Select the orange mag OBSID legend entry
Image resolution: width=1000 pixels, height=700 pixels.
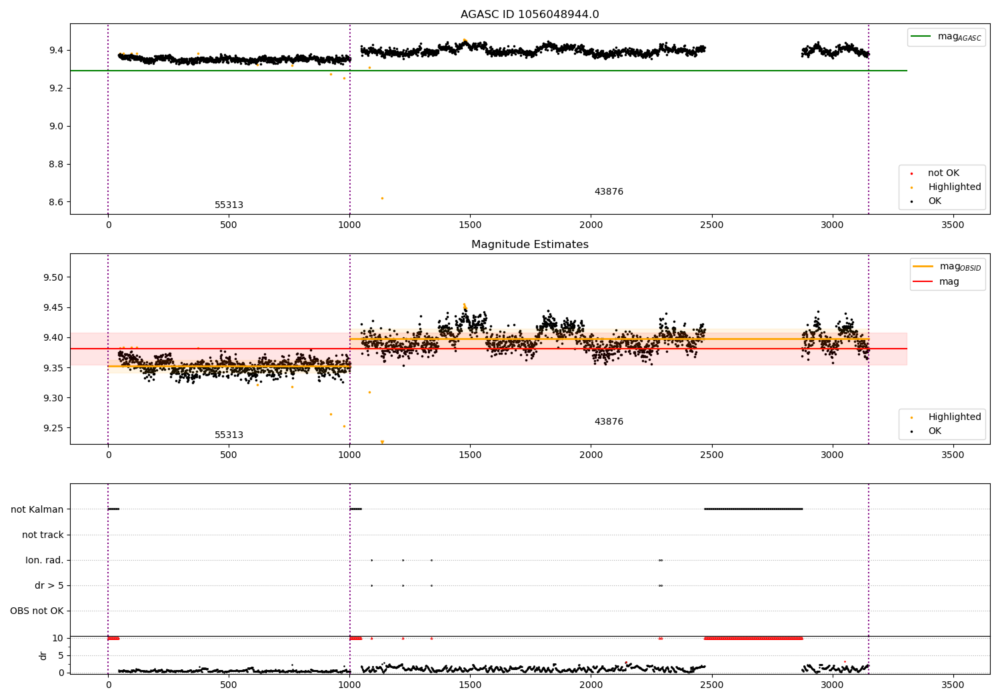coord(947,267)
